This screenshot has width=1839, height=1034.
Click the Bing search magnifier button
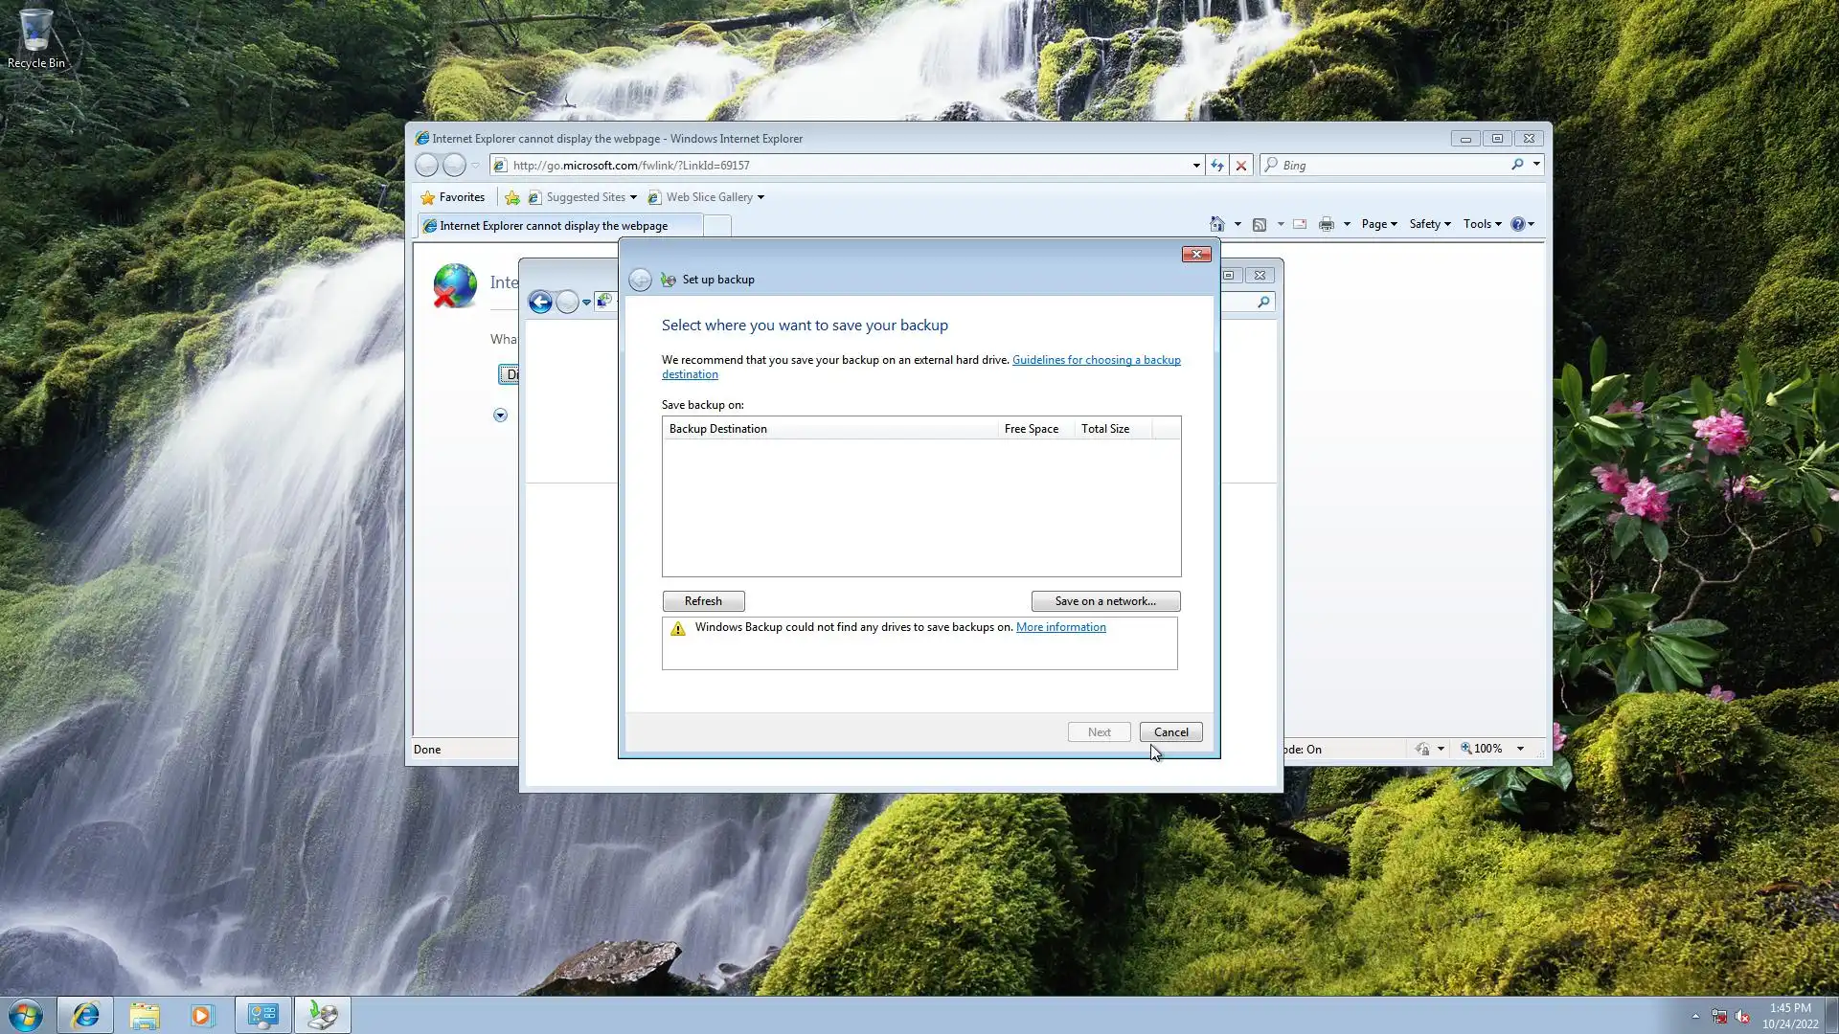coord(1517,165)
